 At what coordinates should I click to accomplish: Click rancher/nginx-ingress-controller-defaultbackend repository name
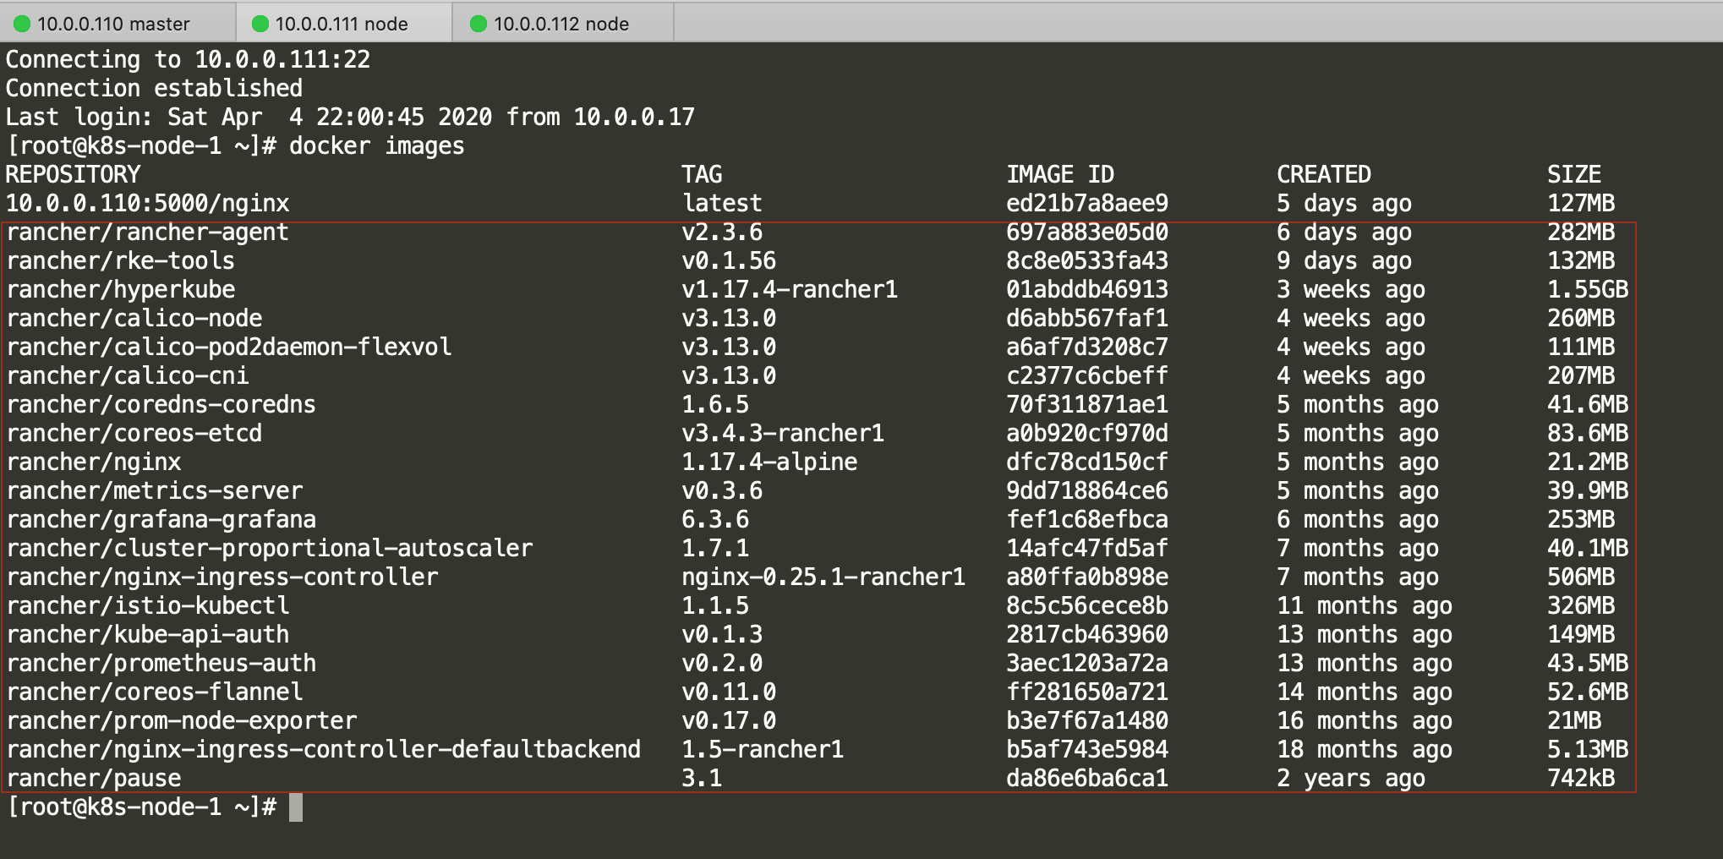(324, 750)
